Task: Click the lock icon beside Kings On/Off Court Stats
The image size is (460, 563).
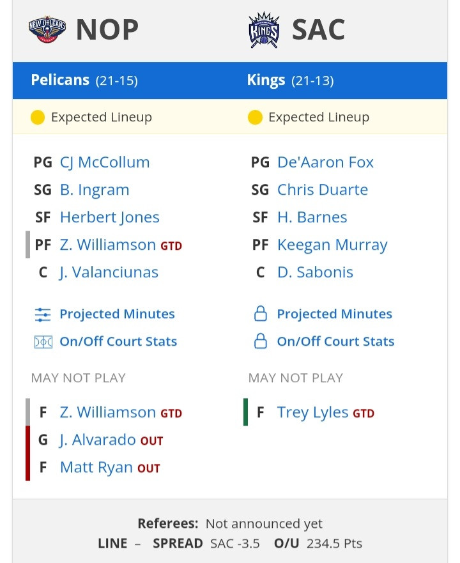Action: coord(260,341)
